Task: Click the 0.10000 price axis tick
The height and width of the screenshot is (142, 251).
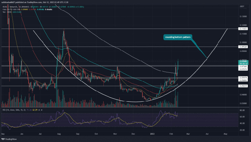Action: point(243,42)
